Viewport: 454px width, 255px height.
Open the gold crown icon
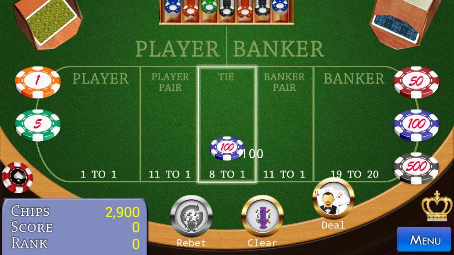(x=437, y=205)
